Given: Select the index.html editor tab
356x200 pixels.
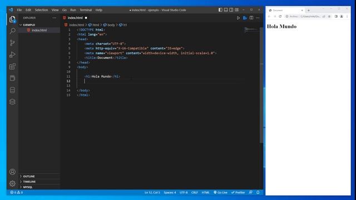Looking at the screenshot, I should (x=75, y=18).
